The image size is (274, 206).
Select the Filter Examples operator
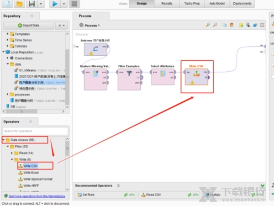point(129,78)
